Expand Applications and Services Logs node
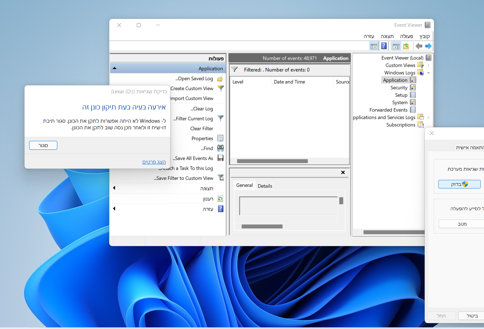 428,117
